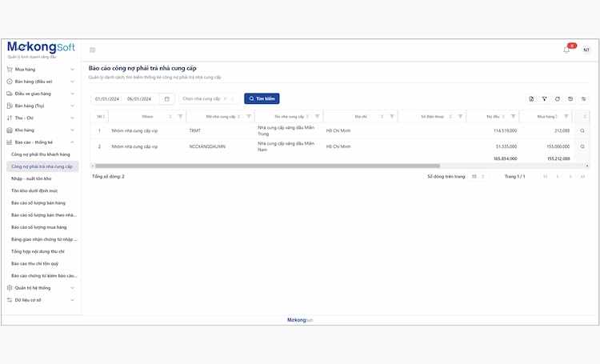Open the date range calendar picker
Viewport: 600px width, 364px height.
coord(166,99)
